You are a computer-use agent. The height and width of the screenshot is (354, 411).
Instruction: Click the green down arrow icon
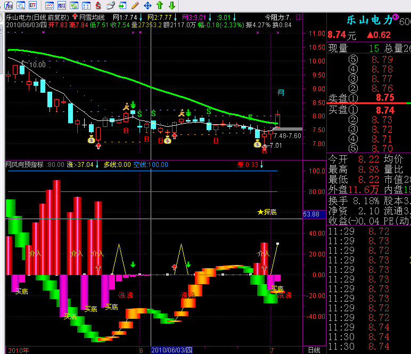[x=171, y=6]
